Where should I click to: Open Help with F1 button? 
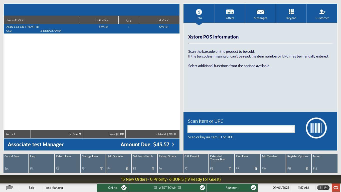pyautogui.click(x=42, y=163)
